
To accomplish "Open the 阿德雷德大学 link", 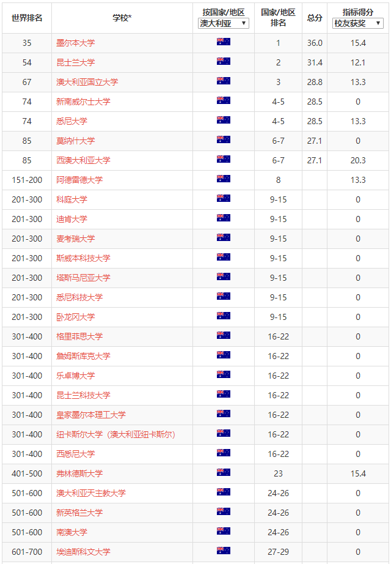I will [x=79, y=180].
